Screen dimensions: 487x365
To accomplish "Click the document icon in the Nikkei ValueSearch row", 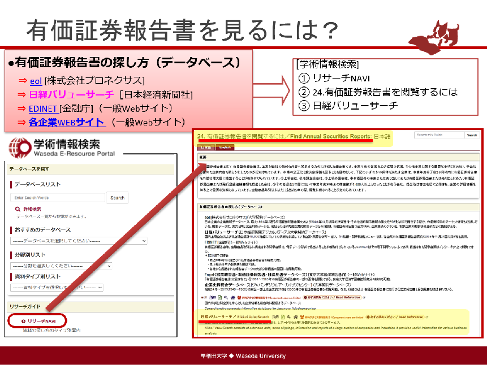I will (x=283, y=317).
